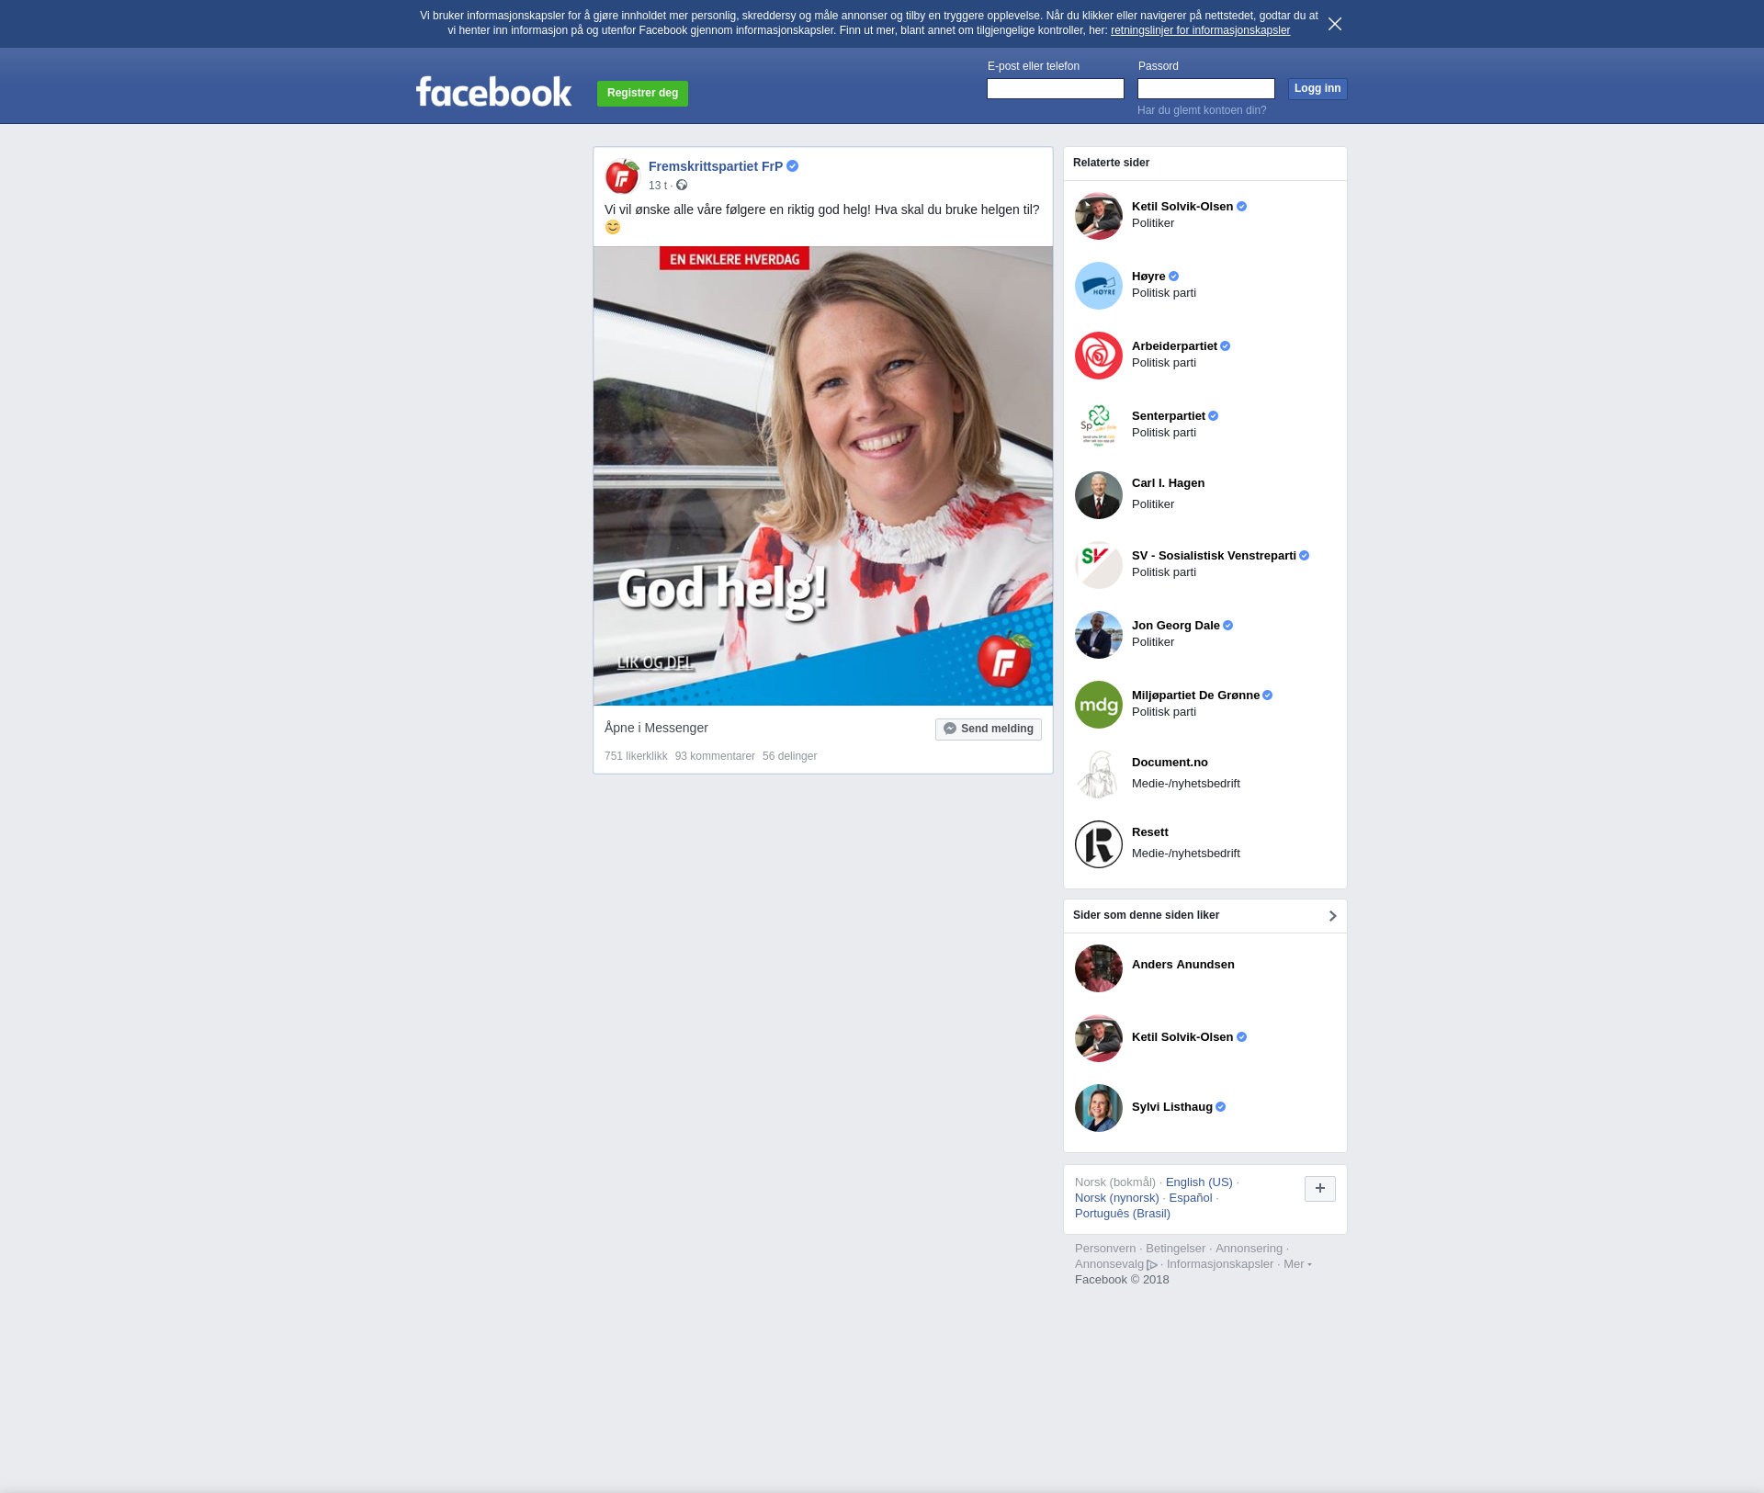Open Carl I. Hagen name link
The image size is (1764, 1493).
1168,483
